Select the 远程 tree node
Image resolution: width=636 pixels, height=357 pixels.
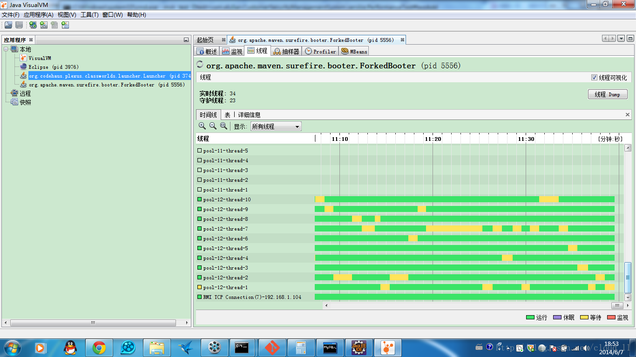pyautogui.click(x=25, y=93)
